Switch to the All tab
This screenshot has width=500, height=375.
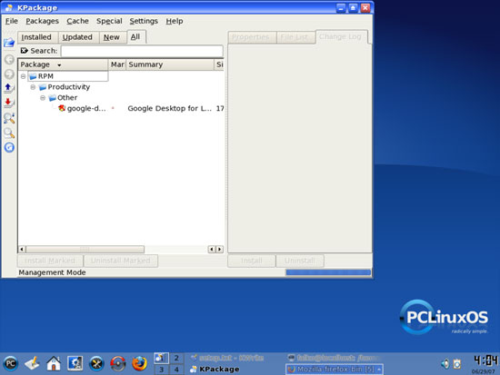pyautogui.click(x=135, y=36)
